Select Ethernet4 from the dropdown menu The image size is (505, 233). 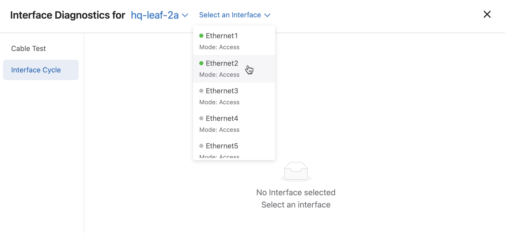pos(222,119)
